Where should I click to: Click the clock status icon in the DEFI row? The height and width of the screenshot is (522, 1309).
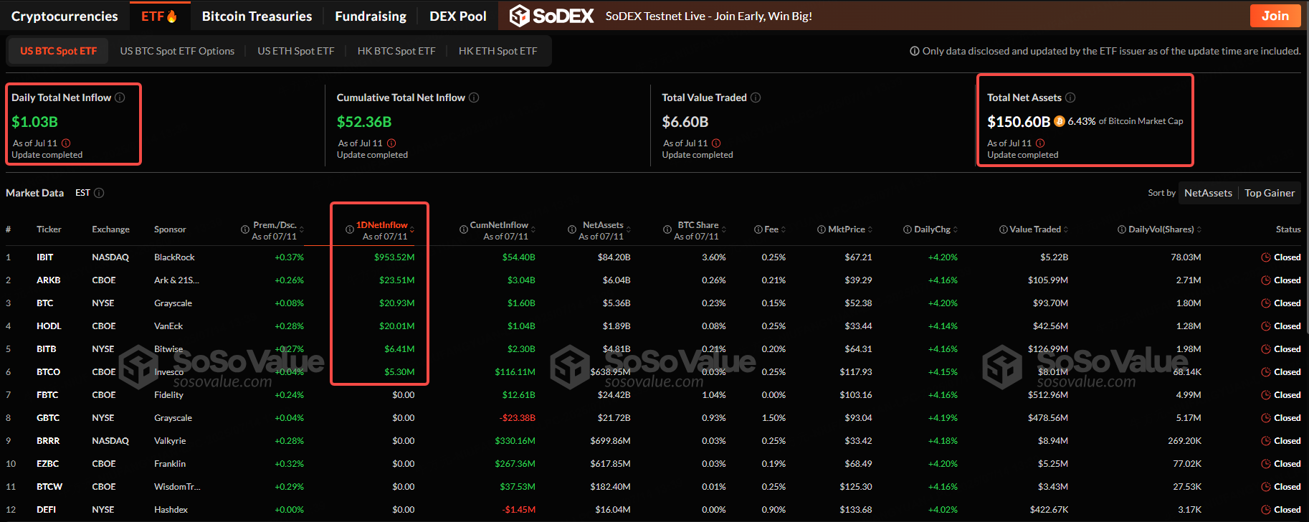1266,510
